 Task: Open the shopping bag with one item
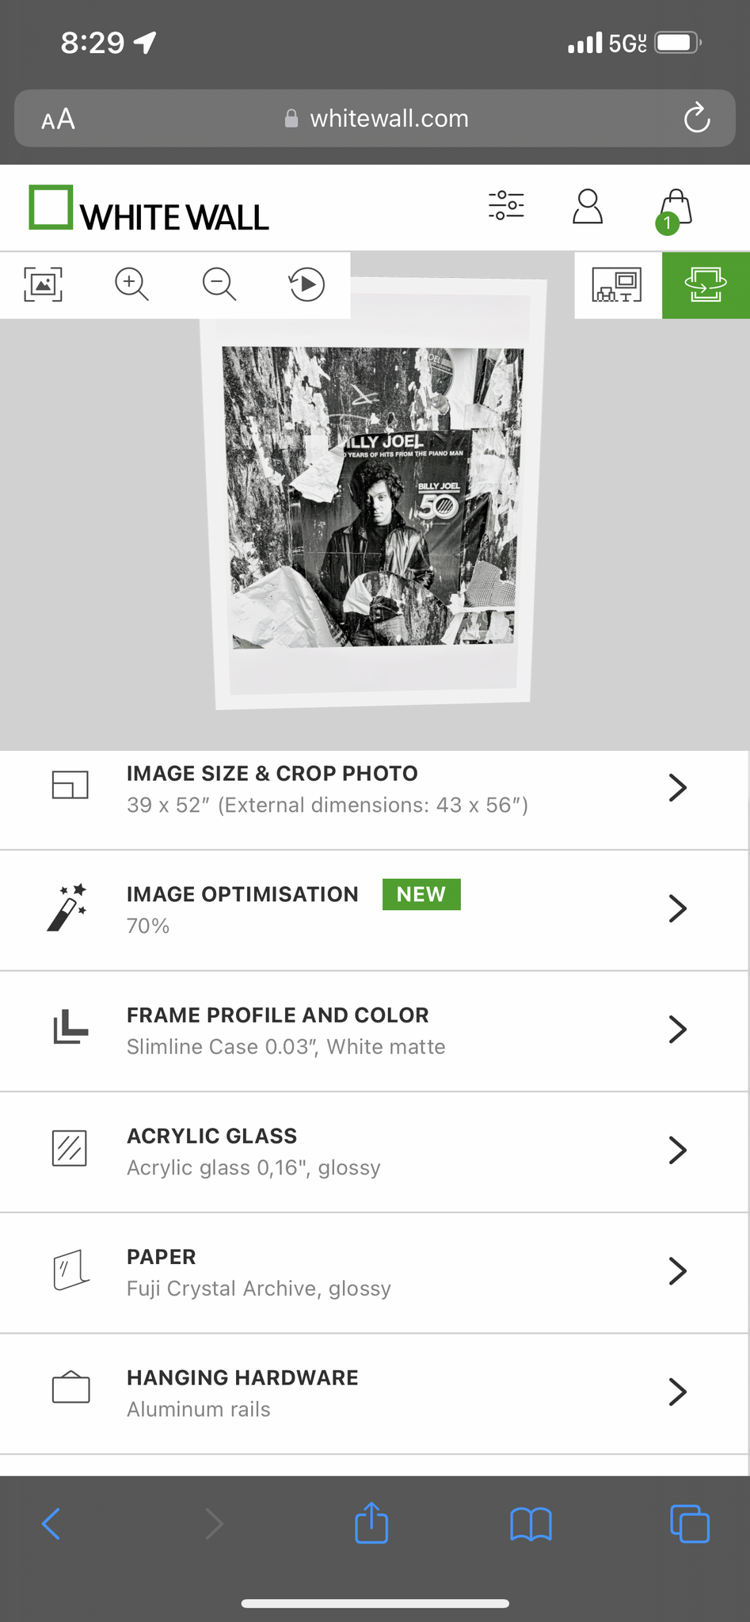[675, 210]
